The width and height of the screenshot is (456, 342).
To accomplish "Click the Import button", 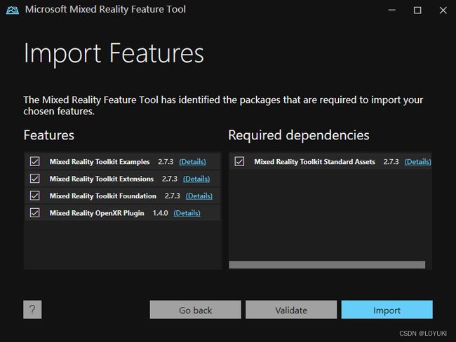I will tap(387, 310).
